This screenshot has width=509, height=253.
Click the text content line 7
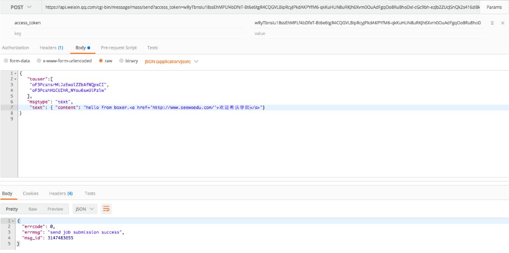[x=263, y=107]
